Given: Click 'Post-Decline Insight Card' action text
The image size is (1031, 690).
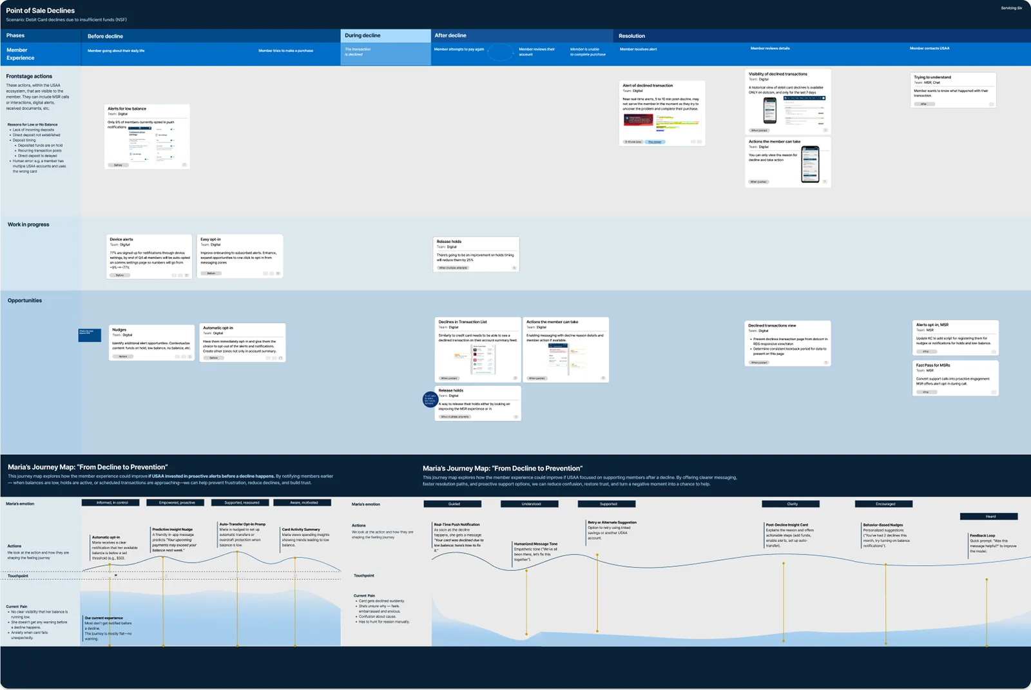Looking at the screenshot, I should [787, 525].
